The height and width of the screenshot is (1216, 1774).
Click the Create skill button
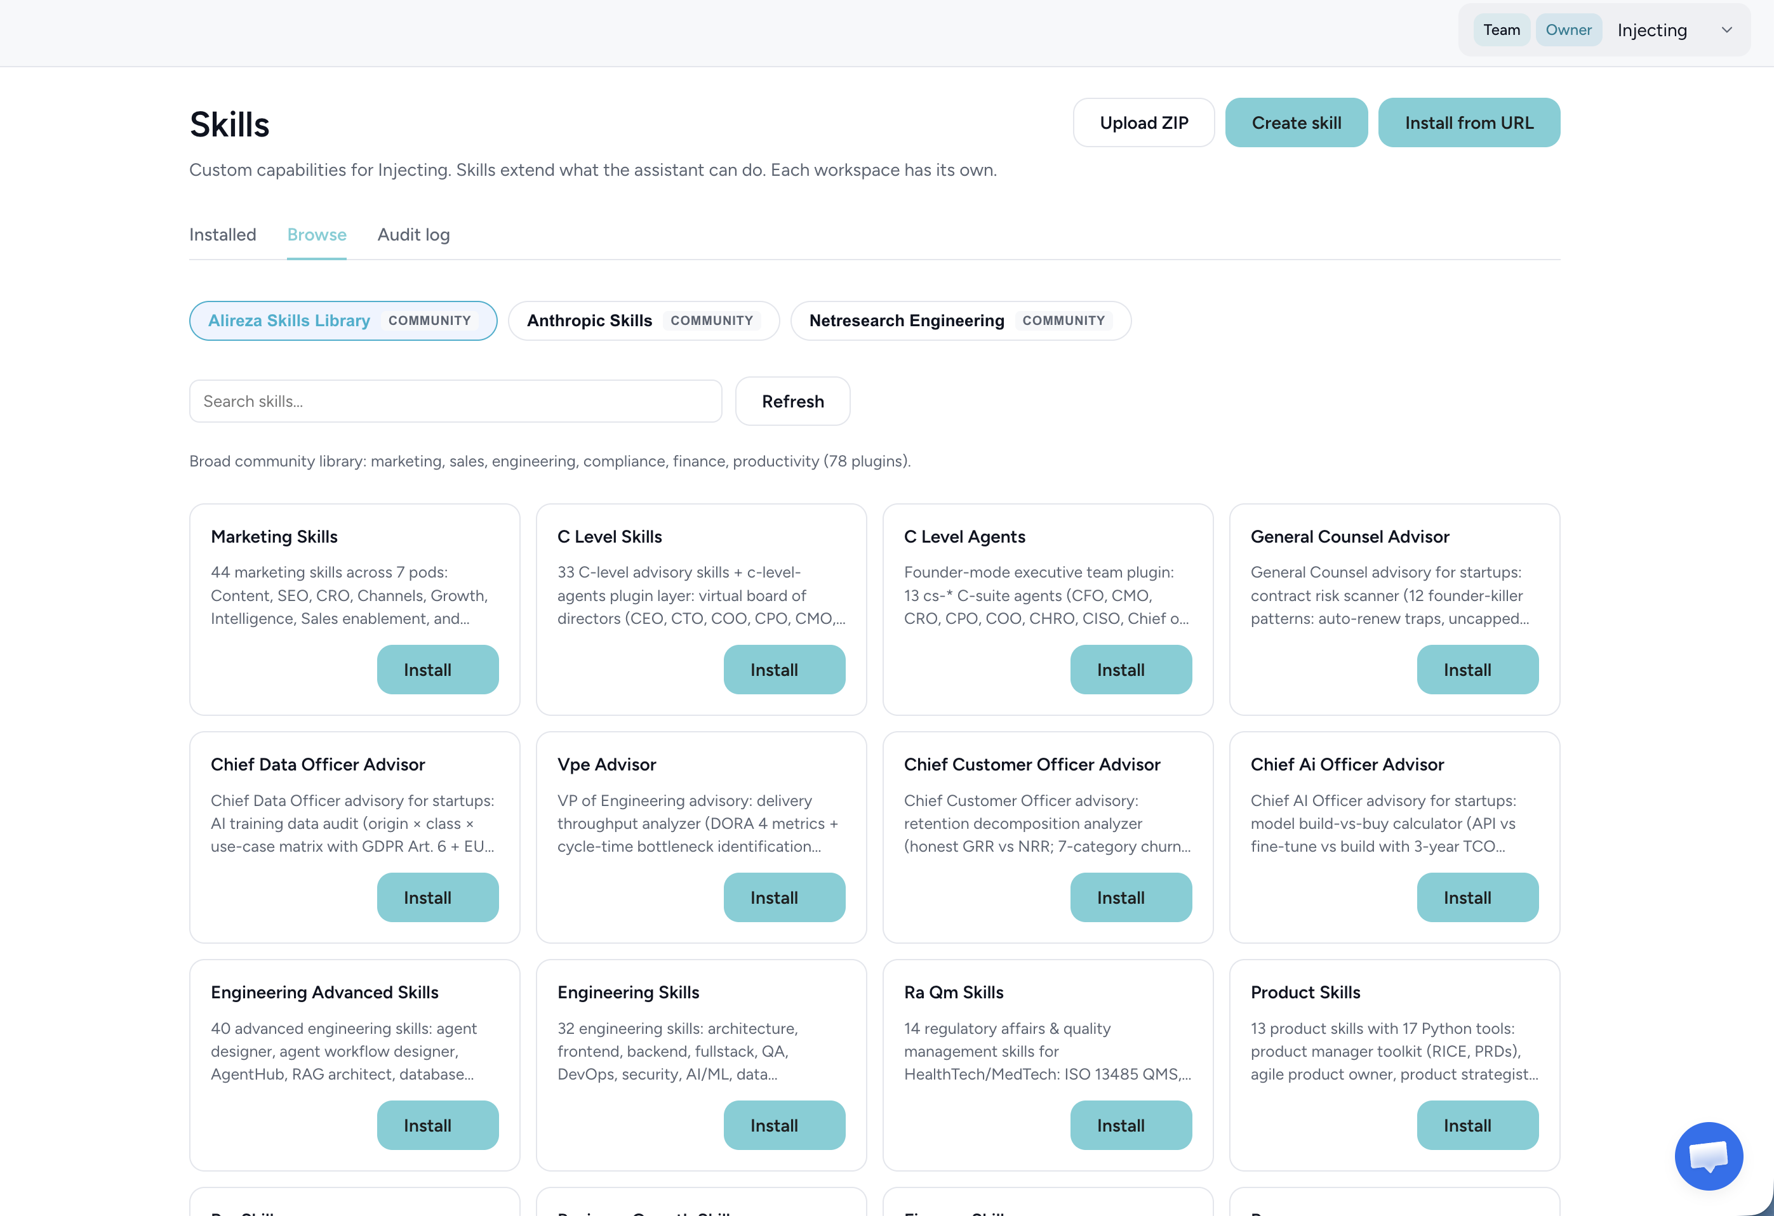point(1296,122)
